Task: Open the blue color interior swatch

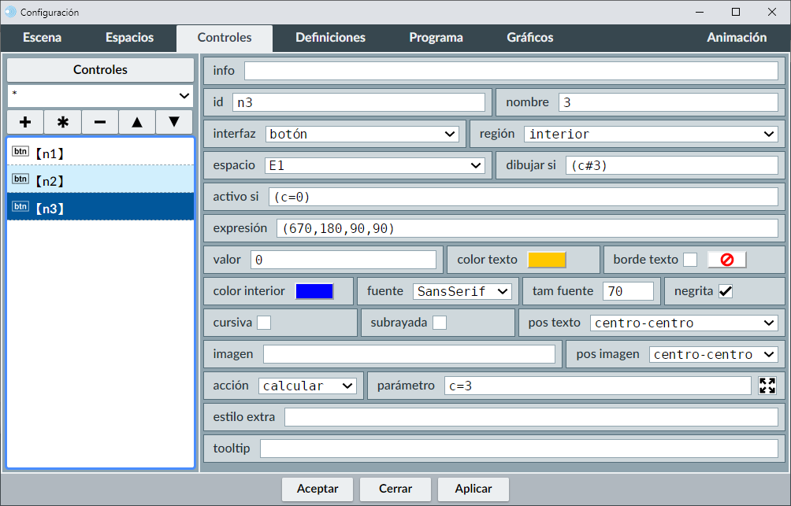Action: pyautogui.click(x=314, y=291)
